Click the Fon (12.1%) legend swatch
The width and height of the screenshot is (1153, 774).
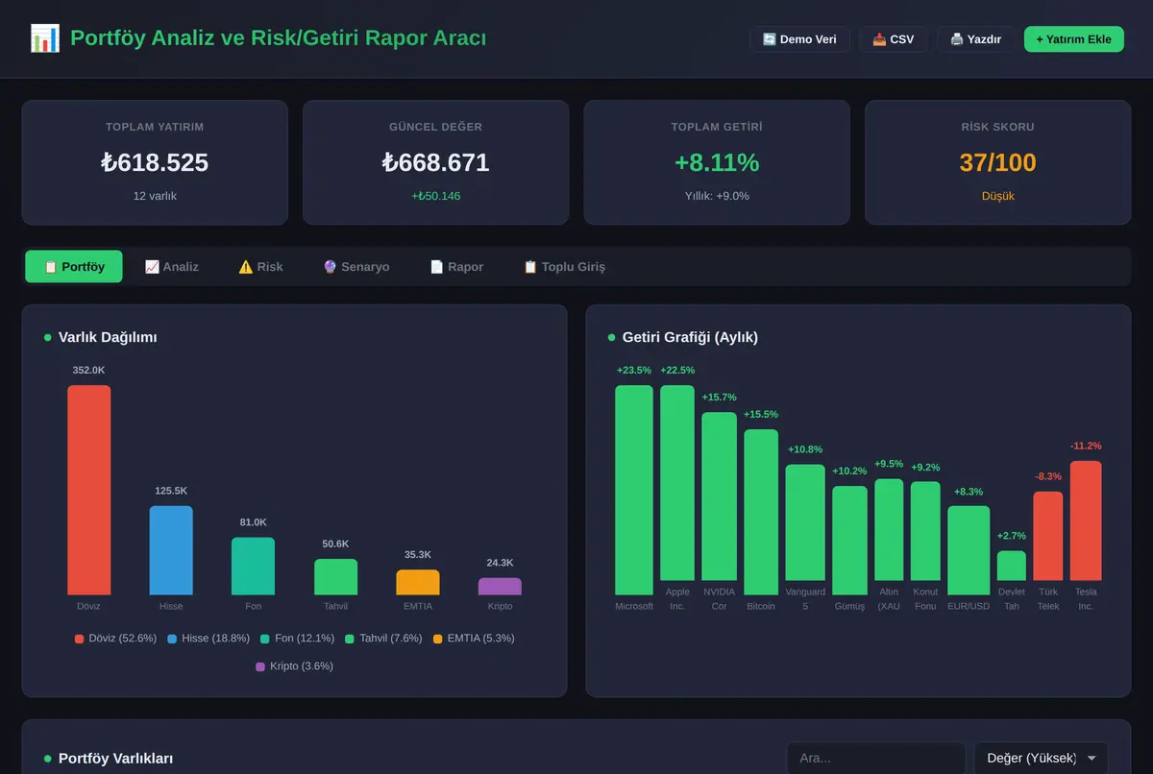pyautogui.click(x=264, y=639)
